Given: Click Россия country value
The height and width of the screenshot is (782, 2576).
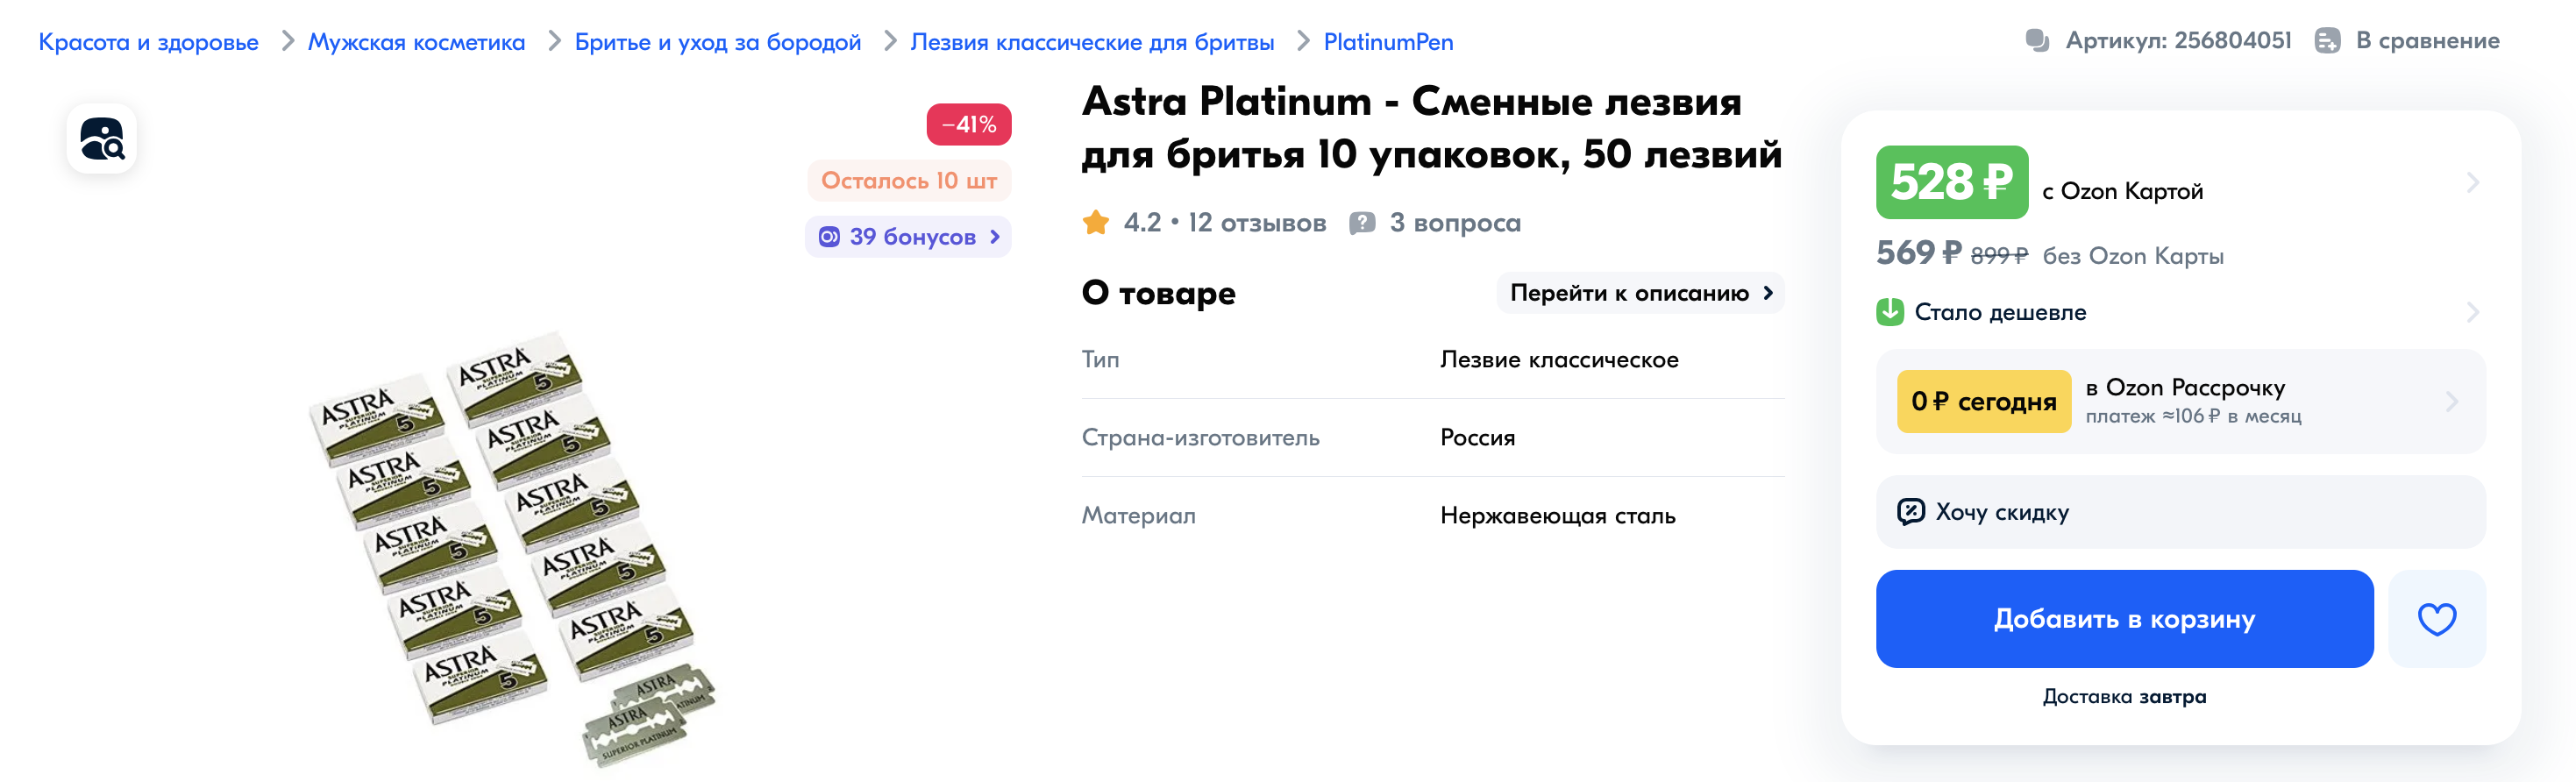Looking at the screenshot, I should point(1477,438).
